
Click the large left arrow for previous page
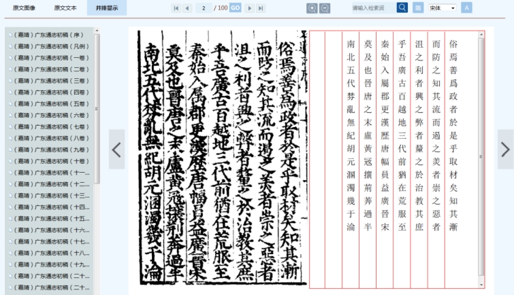click(x=117, y=151)
